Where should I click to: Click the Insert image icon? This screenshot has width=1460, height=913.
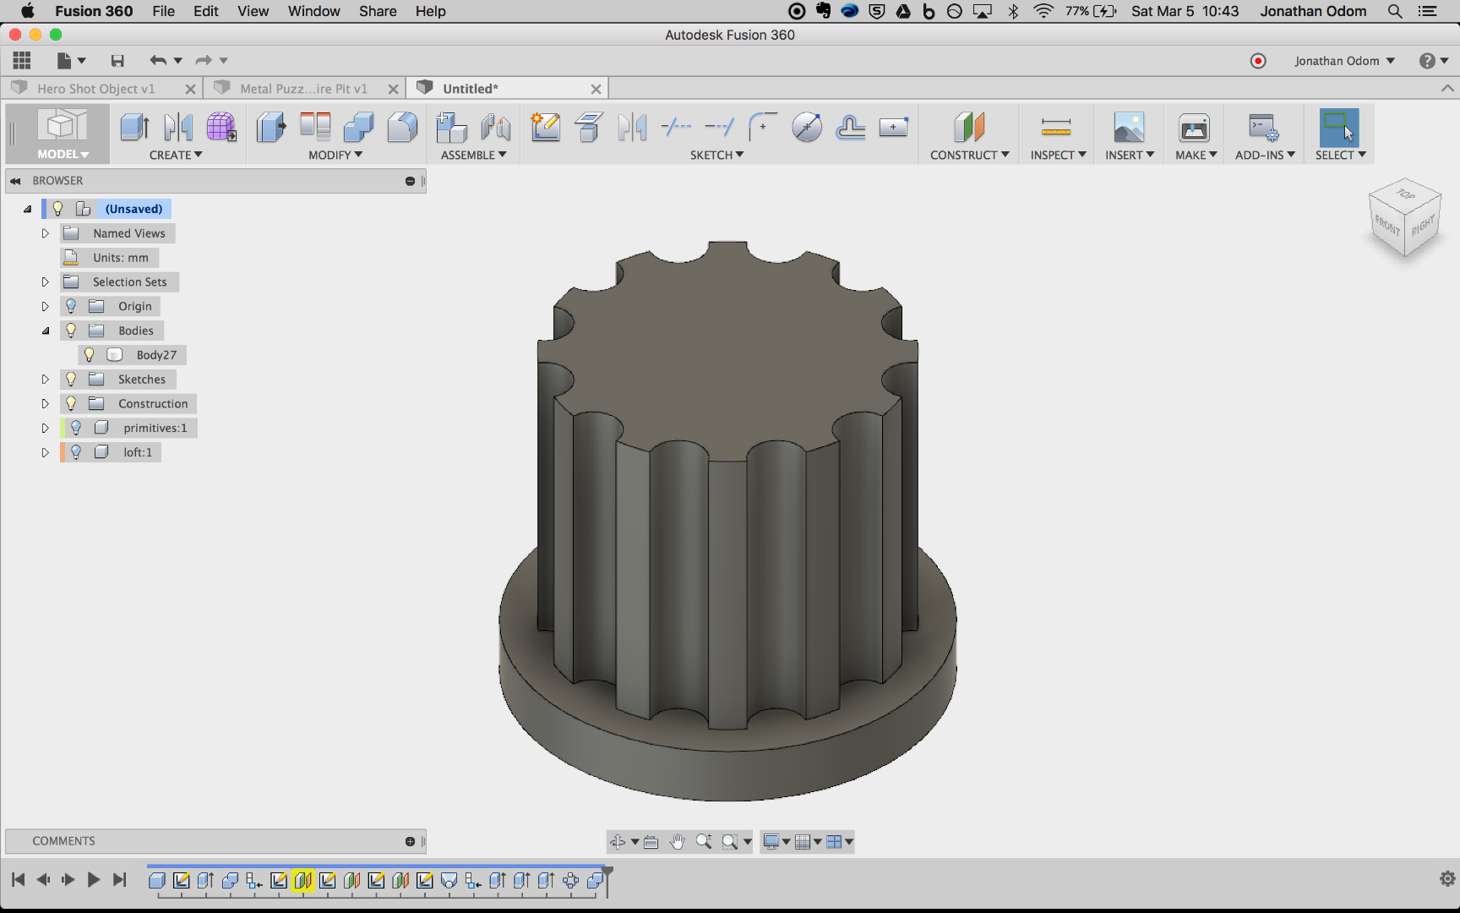click(1129, 128)
